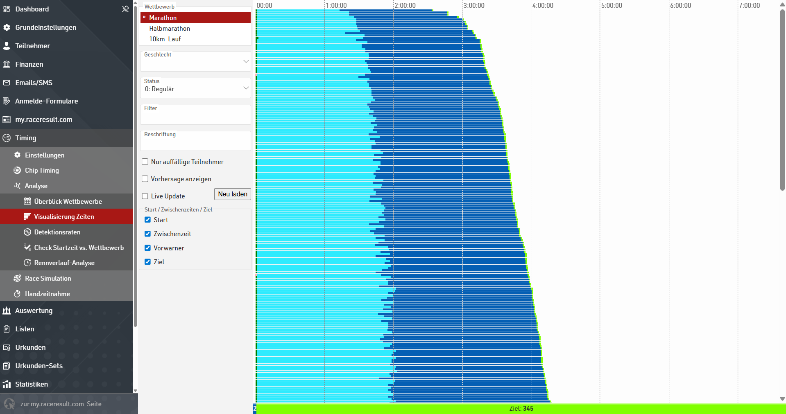Select Halbmarathon in the Wettbewerb list

pos(170,28)
